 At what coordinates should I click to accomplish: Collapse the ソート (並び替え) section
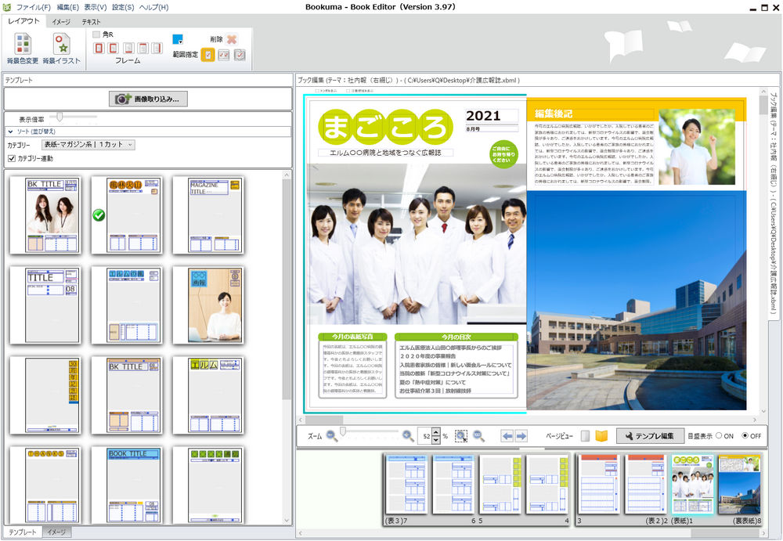click(11, 132)
